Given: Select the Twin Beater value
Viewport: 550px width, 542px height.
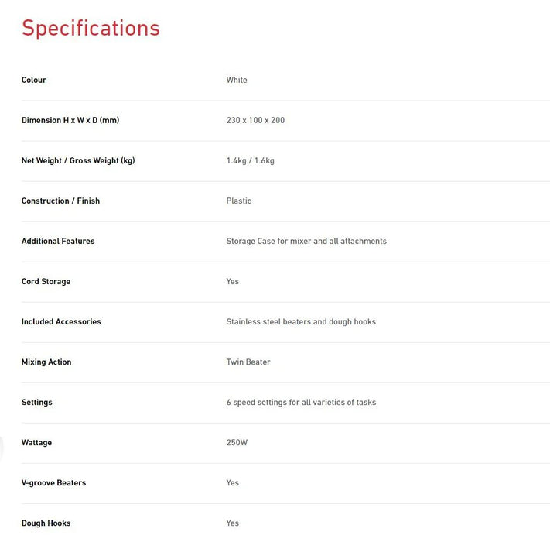Looking at the screenshot, I should [x=248, y=362].
